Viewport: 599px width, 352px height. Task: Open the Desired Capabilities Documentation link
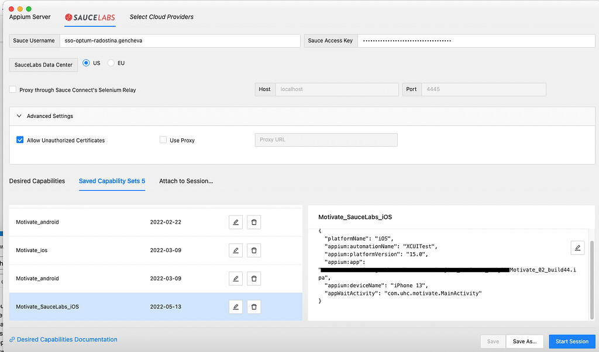67,339
